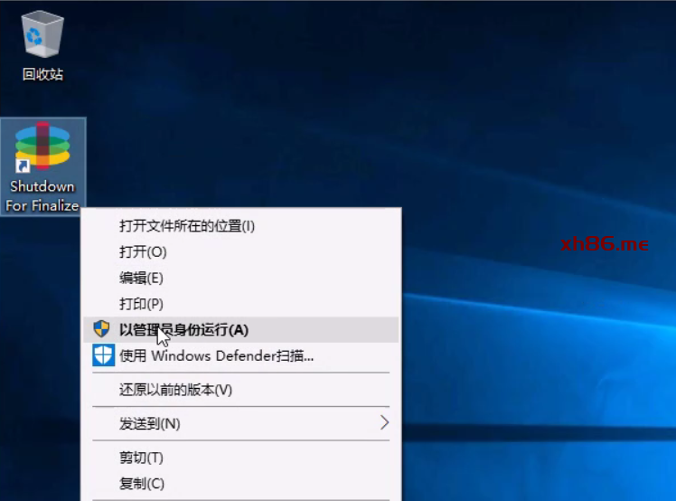Run as administrator via 以管理员身份运行(A)

pyautogui.click(x=183, y=329)
